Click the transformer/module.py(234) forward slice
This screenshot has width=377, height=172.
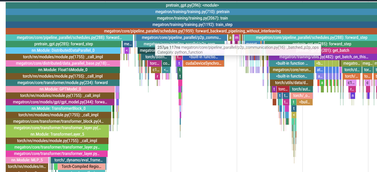[x=62, y=83]
